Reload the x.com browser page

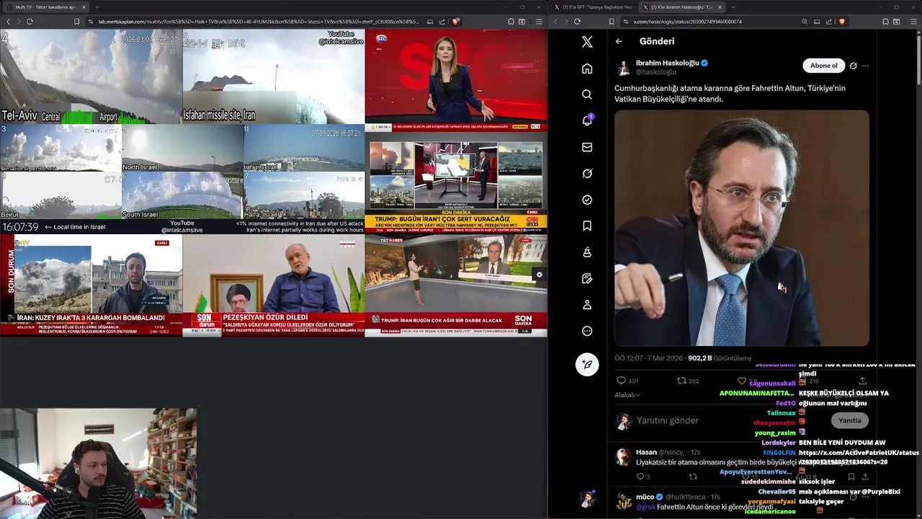coord(576,22)
